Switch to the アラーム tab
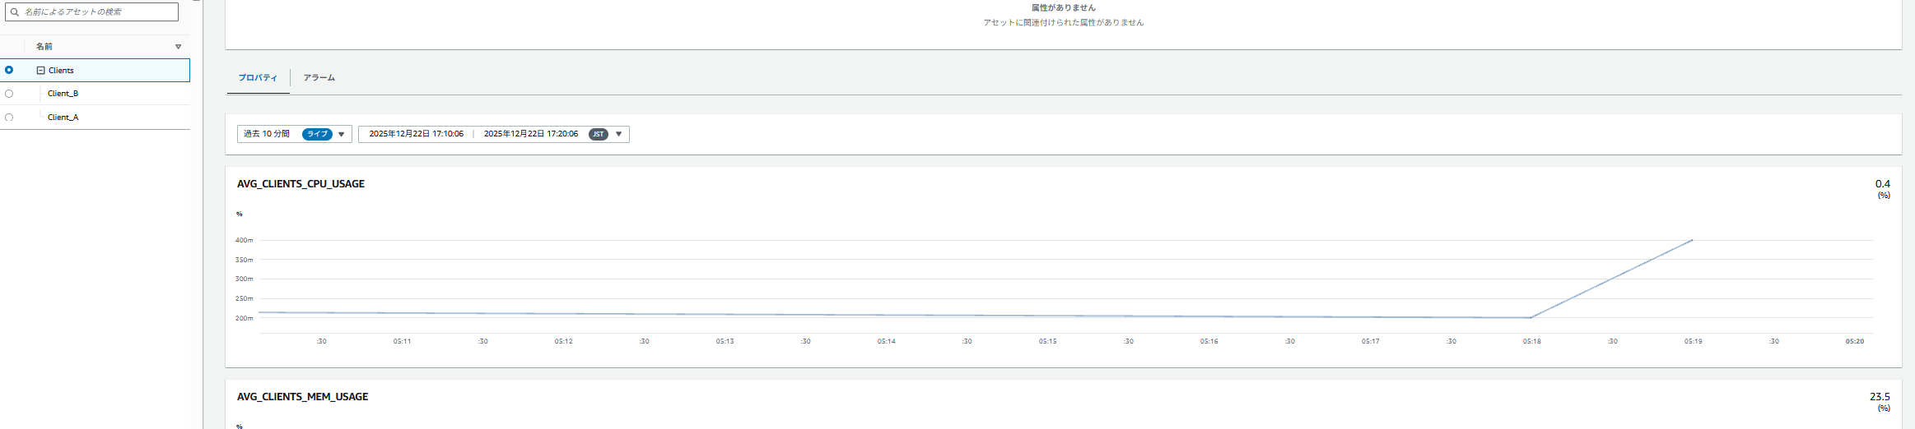This screenshot has height=429, width=1915. 319,78
